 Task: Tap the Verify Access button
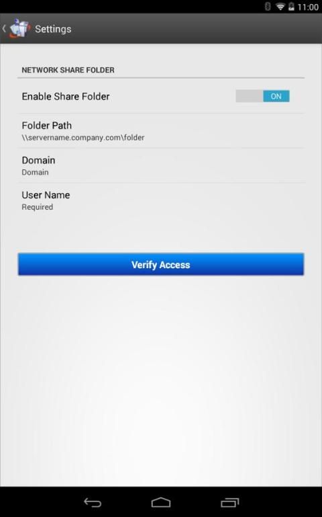point(161,264)
